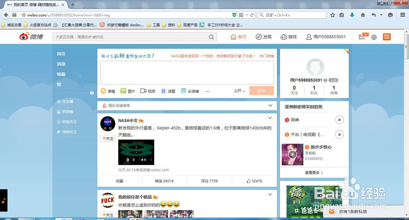Open the 0 关注 following count

(294, 90)
